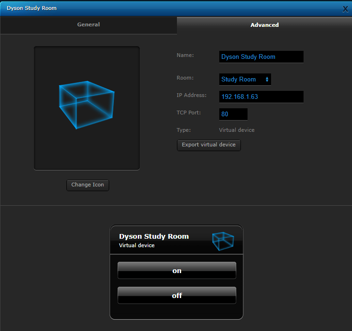352x331 pixels.
Task: Click the TCP Port field
Action: click(x=233, y=114)
